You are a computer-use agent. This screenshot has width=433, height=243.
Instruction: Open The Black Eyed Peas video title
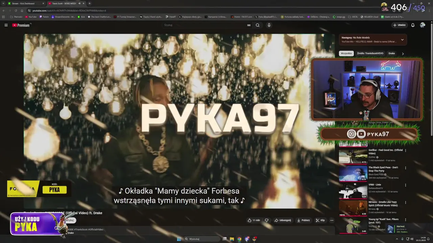pos(383,169)
